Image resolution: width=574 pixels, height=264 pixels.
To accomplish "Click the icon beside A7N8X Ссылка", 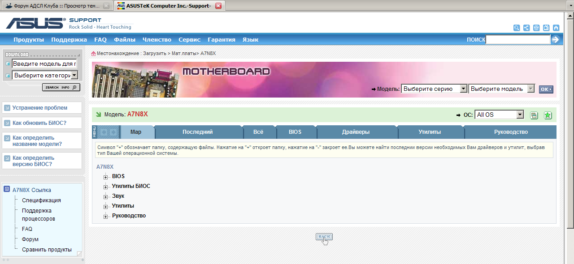I will point(7,189).
